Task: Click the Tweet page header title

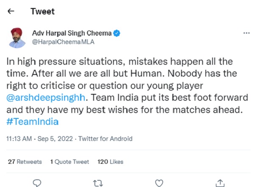Action: point(42,11)
